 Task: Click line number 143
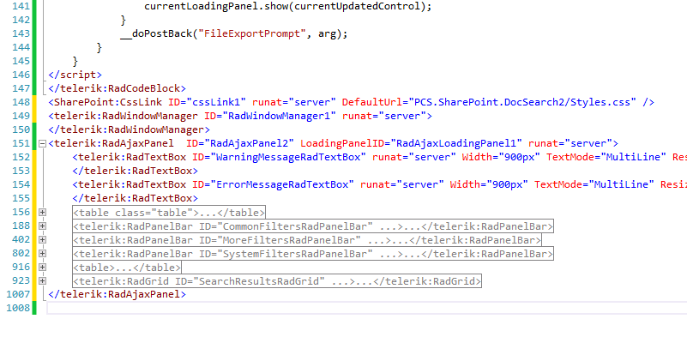coord(21,33)
